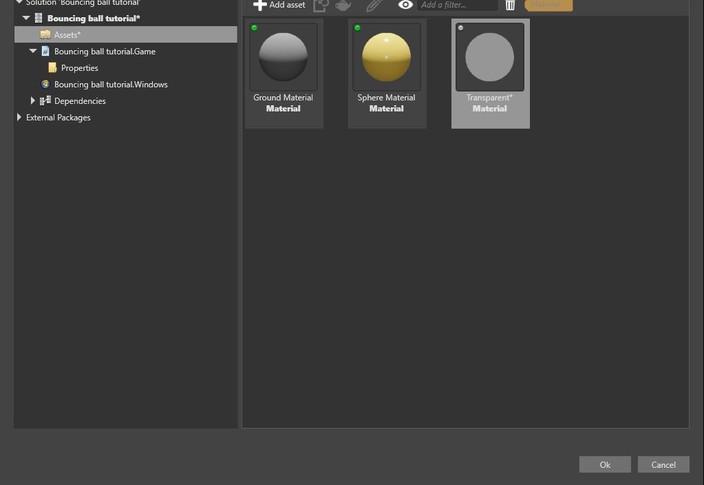
Task: Expand the External Packages node
Action: [19, 118]
